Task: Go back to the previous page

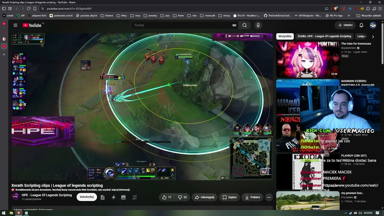Action: pyautogui.click(x=16, y=9)
